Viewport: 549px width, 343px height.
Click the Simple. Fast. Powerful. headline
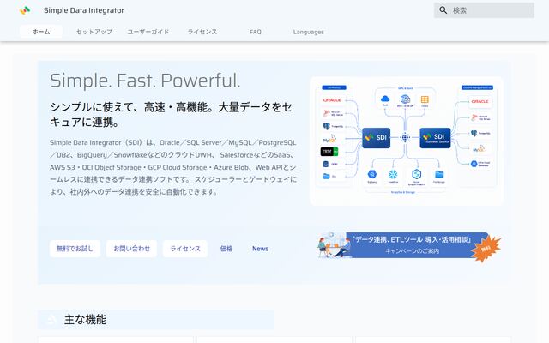[x=145, y=81]
